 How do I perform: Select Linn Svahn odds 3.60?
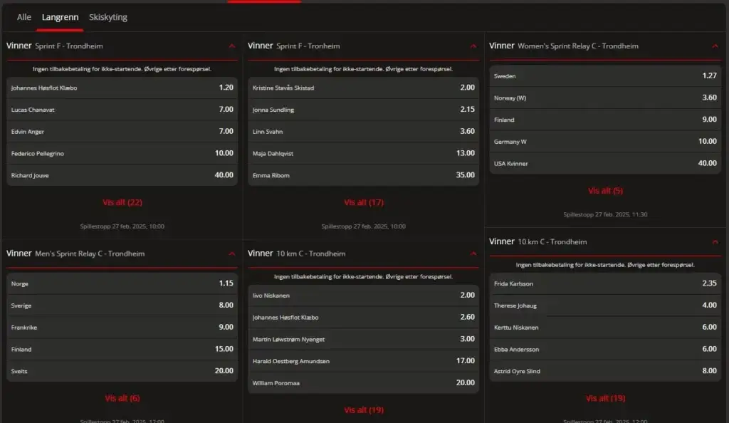click(364, 132)
